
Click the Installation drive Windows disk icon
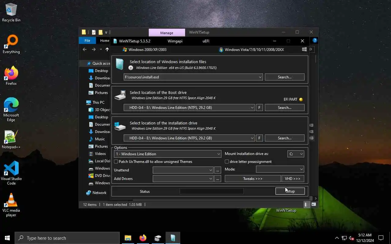120,126
